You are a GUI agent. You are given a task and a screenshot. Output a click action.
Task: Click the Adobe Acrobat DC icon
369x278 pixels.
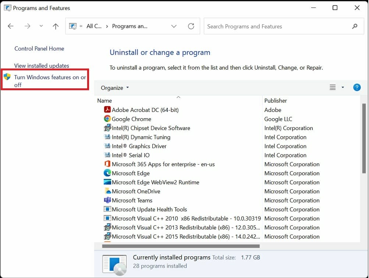[x=107, y=110]
